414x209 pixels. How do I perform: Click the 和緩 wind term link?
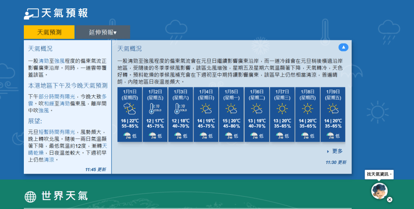coord(49,103)
